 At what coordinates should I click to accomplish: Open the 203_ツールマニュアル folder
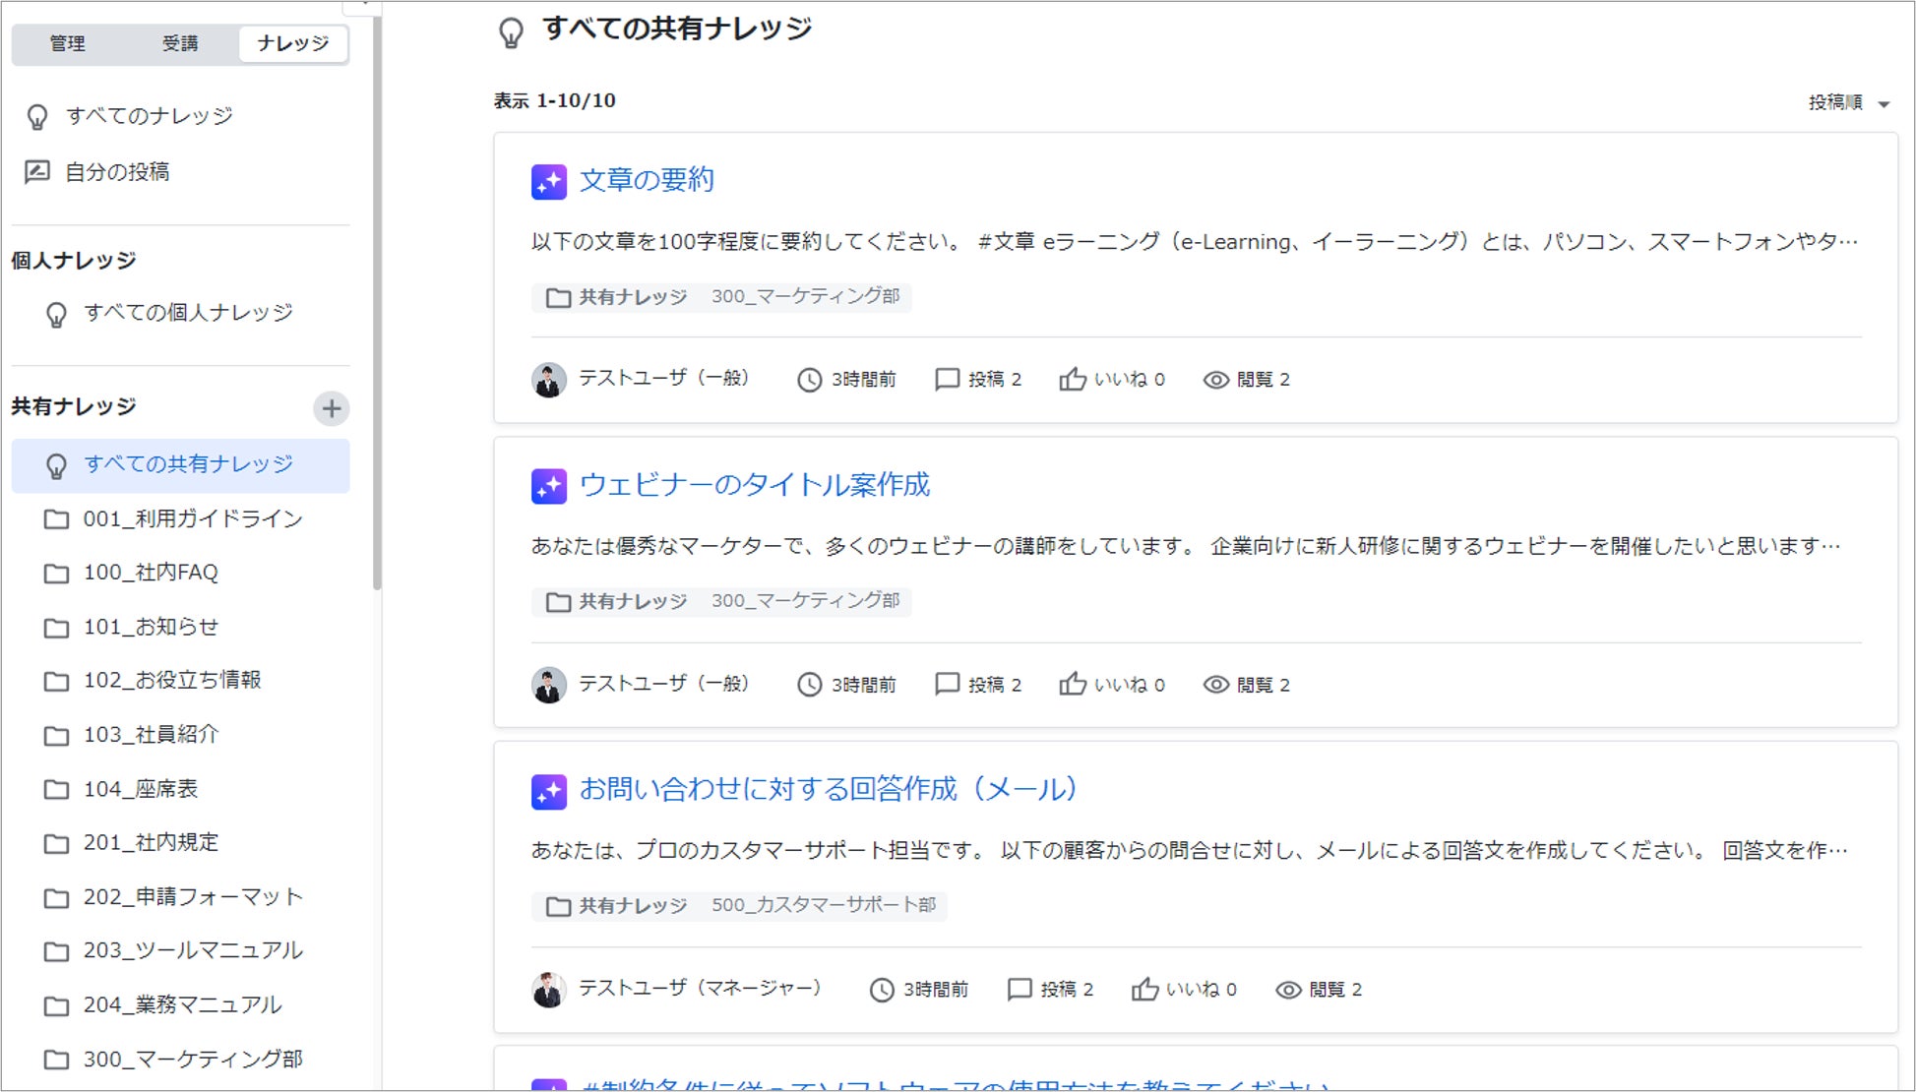pos(192,950)
